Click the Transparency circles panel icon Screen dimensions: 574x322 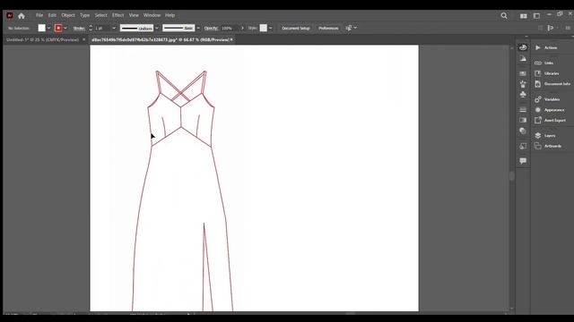(x=523, y=131)
